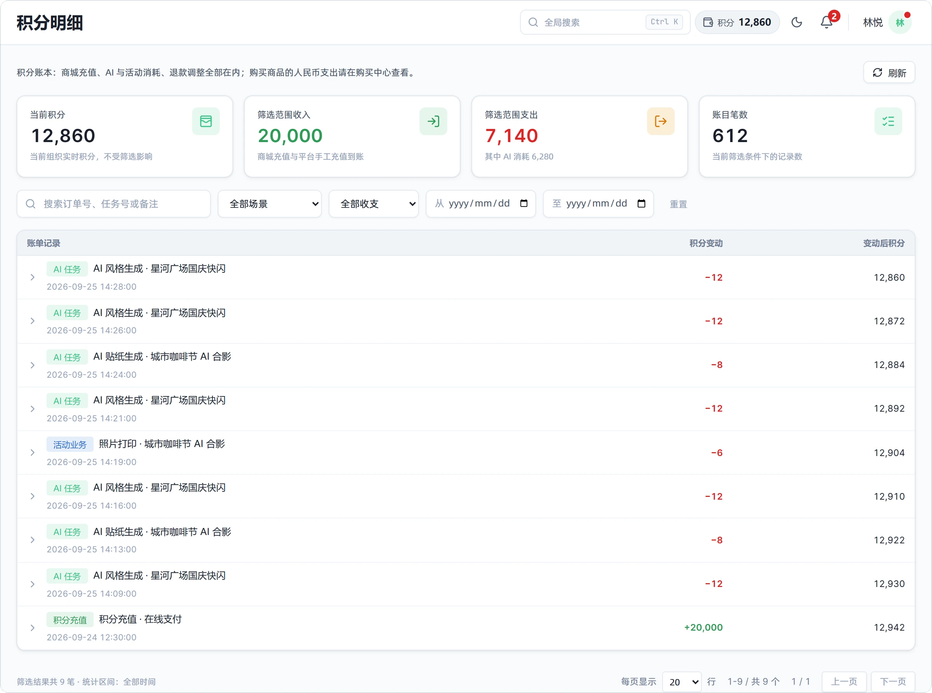Expand the 照片打印 14:19:00 record
932x693 pixels.
pyautogui.click(x=32, y=453)
